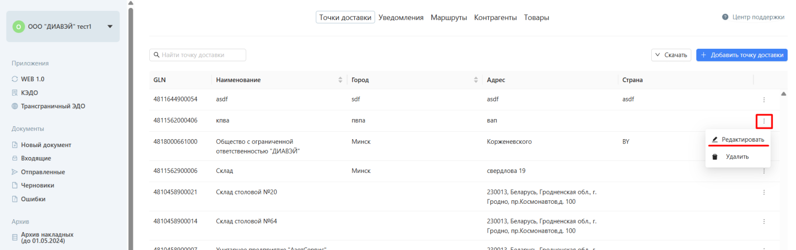Viewport: 796px width, 250px height.
Task: Open Входящие documents
Action: (36, 159)
